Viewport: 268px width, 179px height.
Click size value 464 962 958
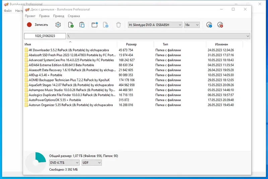[127, 85]
